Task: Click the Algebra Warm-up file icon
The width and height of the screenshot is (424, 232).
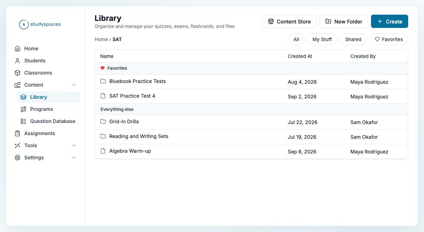Action: (103, 151)
